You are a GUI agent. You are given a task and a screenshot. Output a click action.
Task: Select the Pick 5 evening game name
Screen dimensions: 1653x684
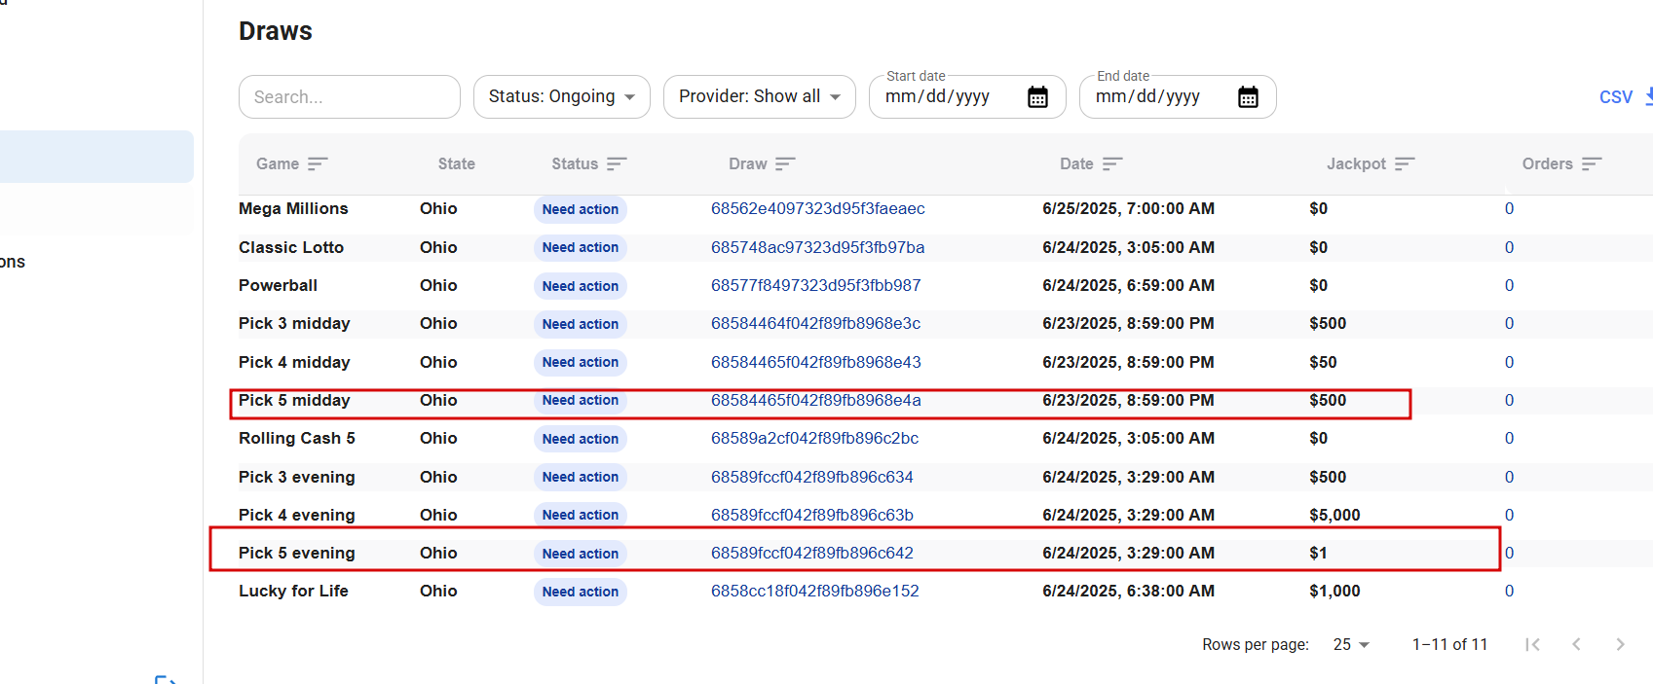pyautogui.click(x=297, y=553)
